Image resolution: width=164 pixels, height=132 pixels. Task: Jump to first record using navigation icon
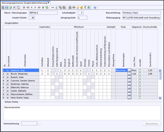(x=24, y=8)
